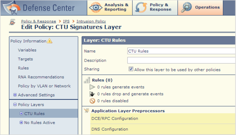Click the generate events arrow icon
This screenshot has height=135, width=236.
point(92,87)
